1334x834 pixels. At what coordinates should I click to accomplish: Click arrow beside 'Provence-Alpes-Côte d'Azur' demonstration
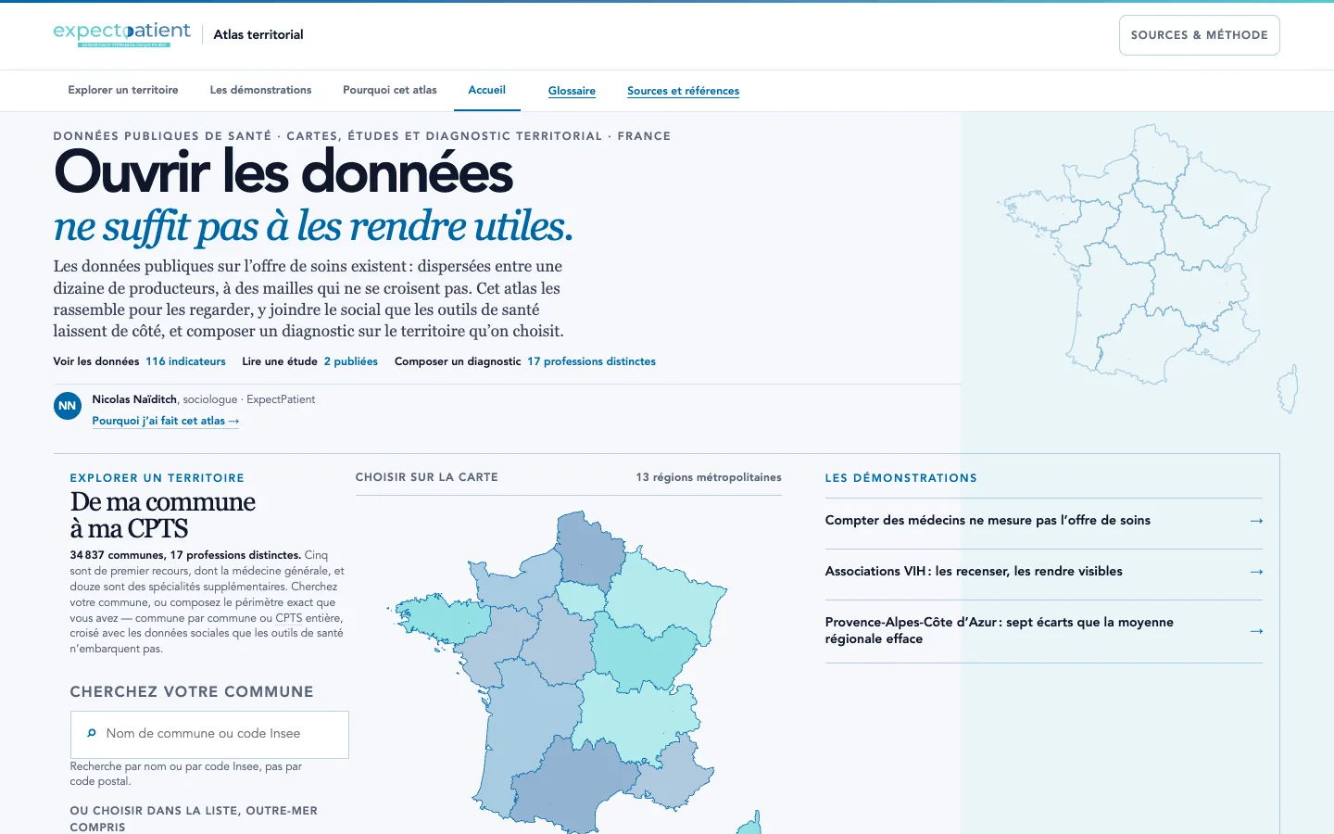1256,631
